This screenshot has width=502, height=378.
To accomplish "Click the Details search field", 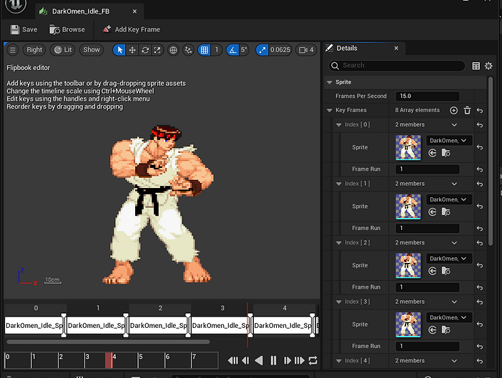I will [397, 66].
